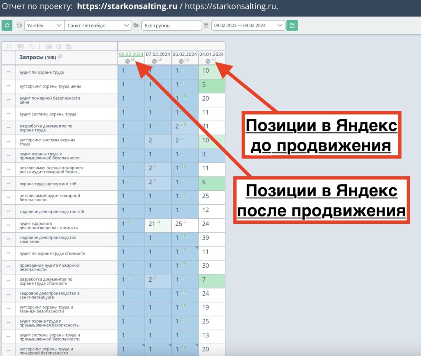421x356 pixels.
Task: Select the query кадровое делопроизводство спб
Action: pos(52,211)
